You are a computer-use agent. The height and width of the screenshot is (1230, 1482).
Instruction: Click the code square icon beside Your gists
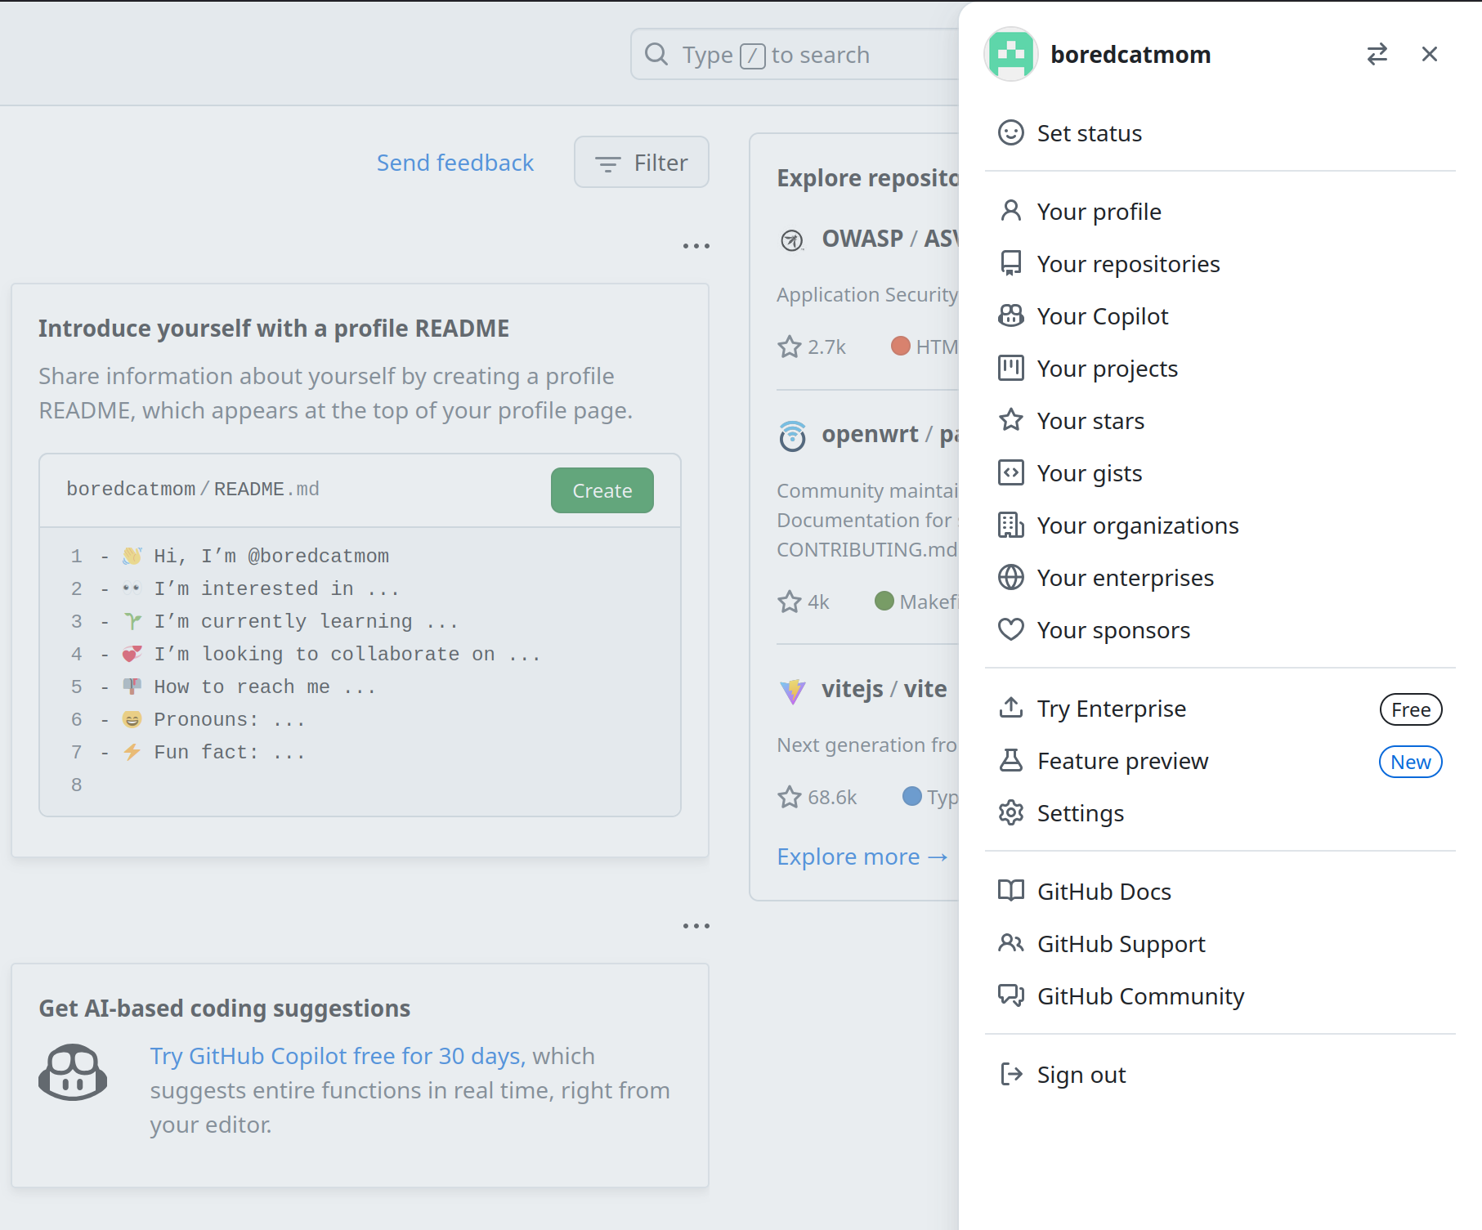point(1011,472)
